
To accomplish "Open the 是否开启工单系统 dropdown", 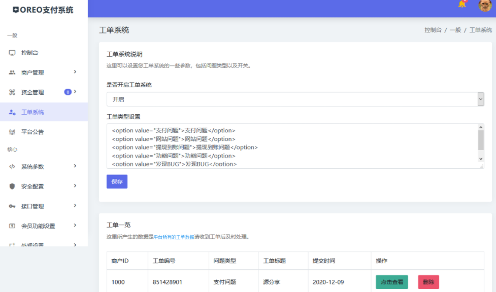I will point(295,99).
